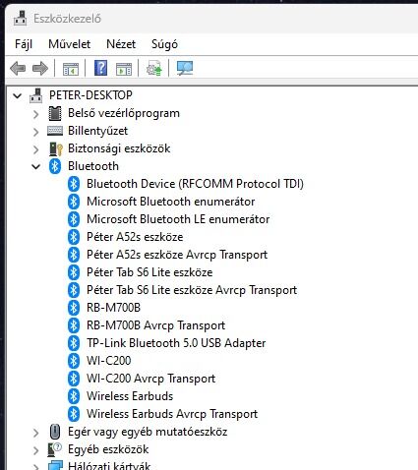Image resolution: width=418 pixels, height=470 pixels.
Task: Select Wireless Earbuds Avrcp Transport entry
Action: 172,414
